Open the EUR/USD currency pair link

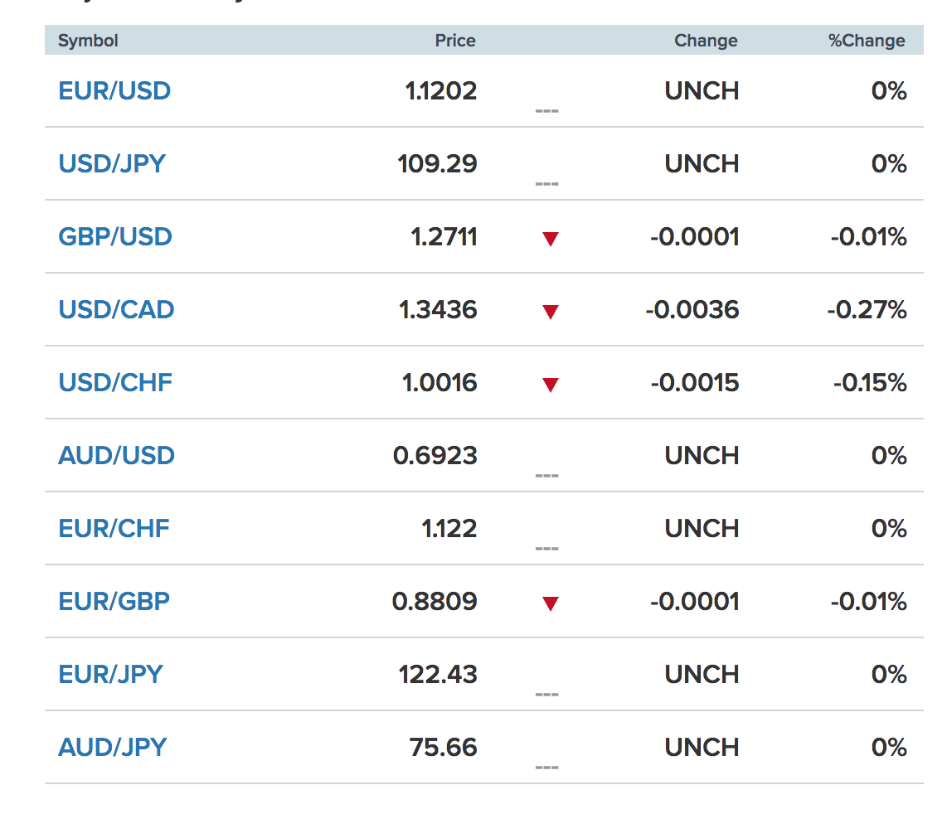point(114,91)
